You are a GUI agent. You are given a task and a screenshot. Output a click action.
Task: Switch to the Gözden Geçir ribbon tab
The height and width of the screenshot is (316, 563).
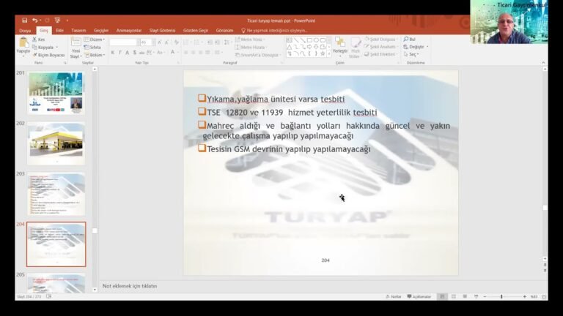coord(196,31)
